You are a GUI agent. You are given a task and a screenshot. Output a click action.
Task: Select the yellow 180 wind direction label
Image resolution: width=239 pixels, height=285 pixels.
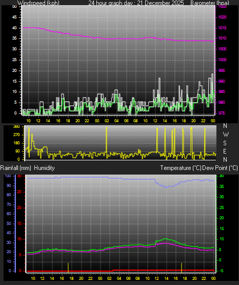[16, 143]
